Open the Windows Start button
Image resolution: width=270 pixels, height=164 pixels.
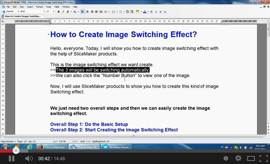tap(5, 147)
